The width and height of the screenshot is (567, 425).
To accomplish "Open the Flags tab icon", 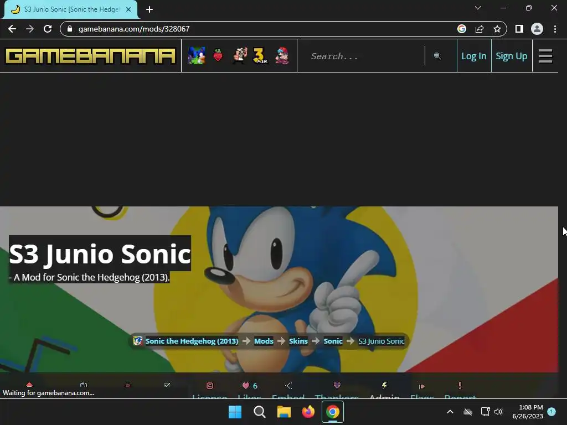I will (x=421, y=386).
